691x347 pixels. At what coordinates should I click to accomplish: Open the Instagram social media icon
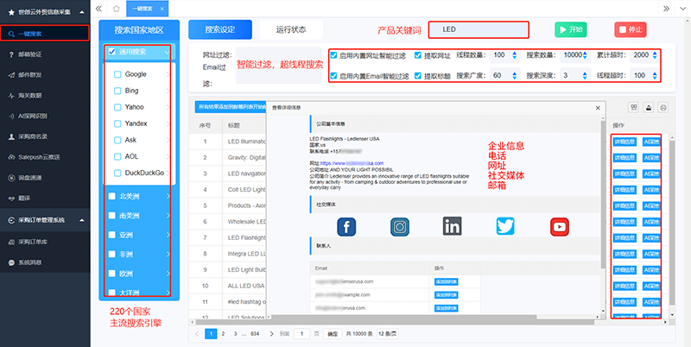pyautogui.click(x=399, y=226)
